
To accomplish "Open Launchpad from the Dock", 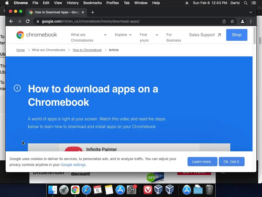I will point(64,190).
